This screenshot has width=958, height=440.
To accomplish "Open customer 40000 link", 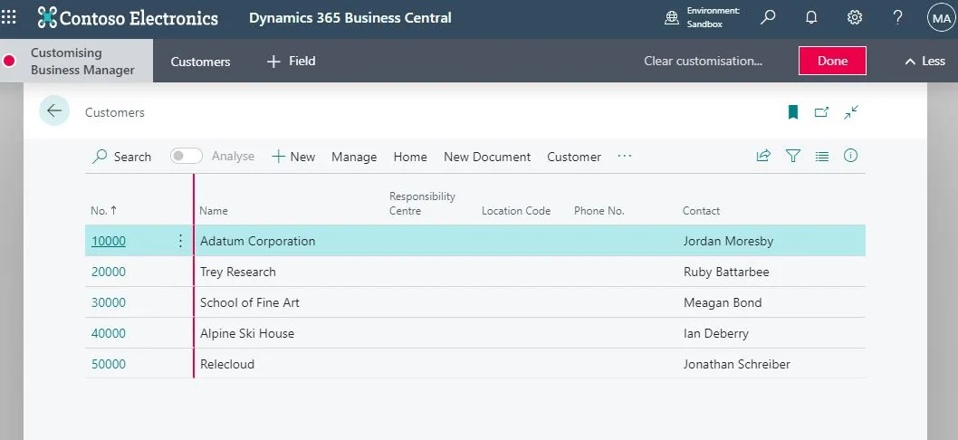I will pyautogui.click(x=108, y=333).
